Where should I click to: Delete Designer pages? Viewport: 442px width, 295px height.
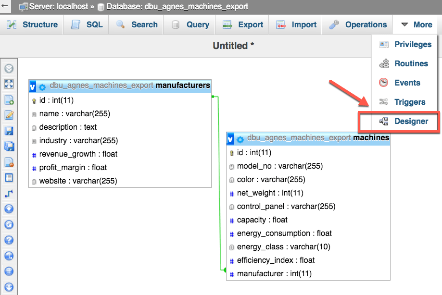click(9, 162)
